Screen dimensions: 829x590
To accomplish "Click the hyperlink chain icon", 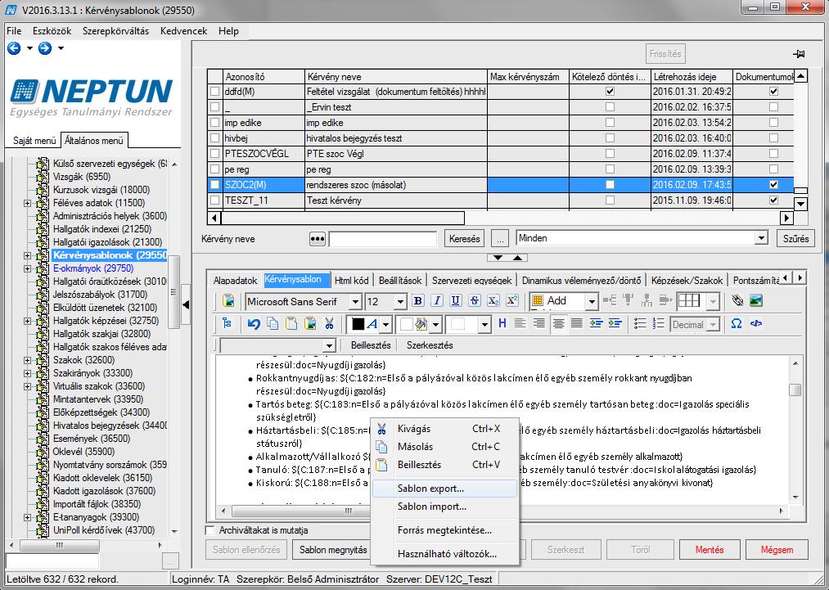I will click(737, 301).
